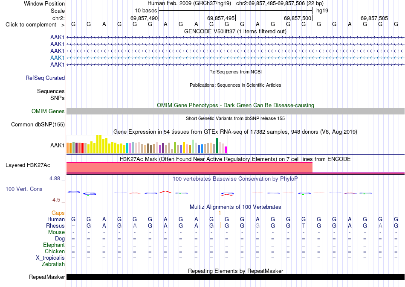Click the orange '1' gap marker in the Gaps row

(x=220, y=213)
